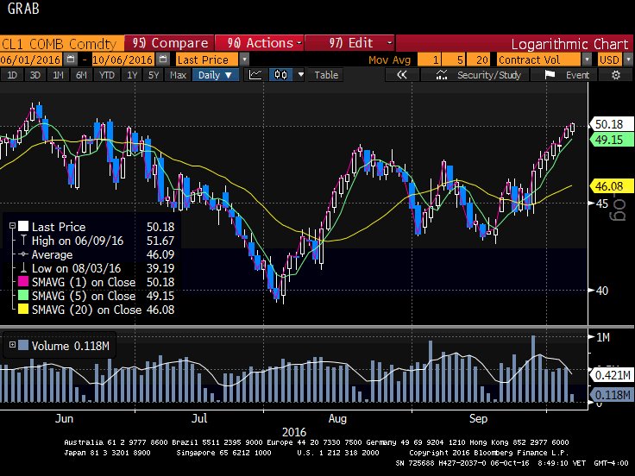Viewport: 635px width, 476px height.
Task: Click the Contract Vol field
Action: pyautogui.click(x=538, y=60)
